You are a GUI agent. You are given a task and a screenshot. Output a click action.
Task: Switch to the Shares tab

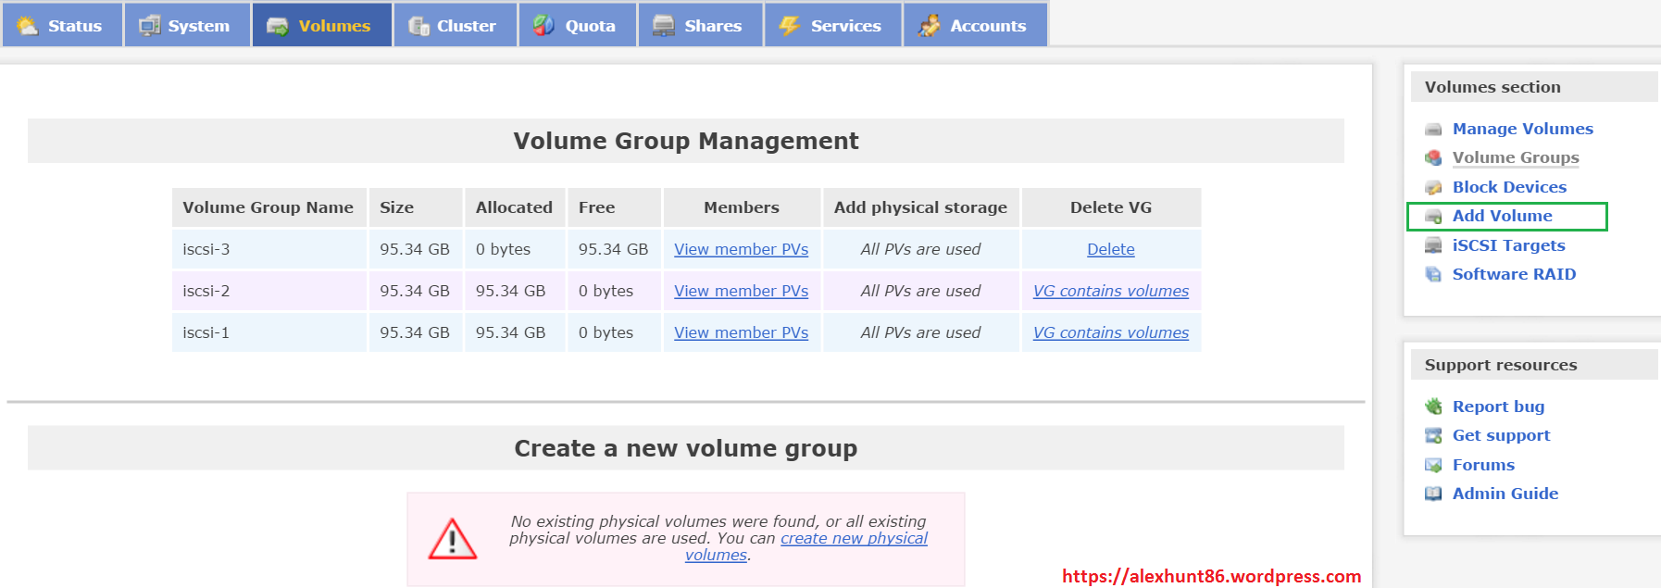pos(700,25)
